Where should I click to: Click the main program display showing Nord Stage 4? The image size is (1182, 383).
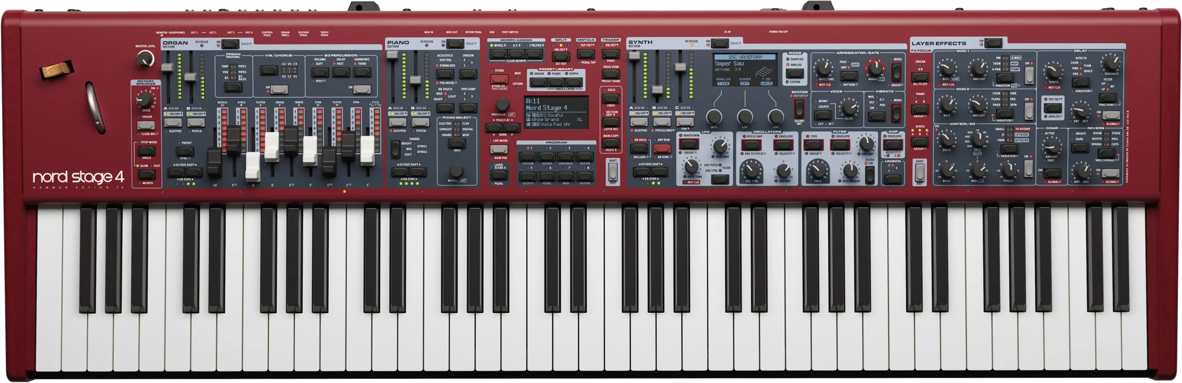pos(556,112)
